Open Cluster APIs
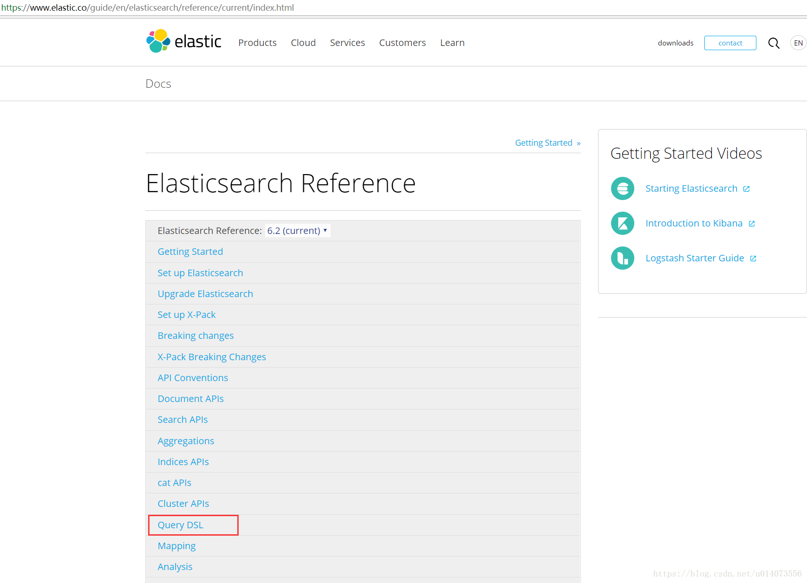This screenshot has height=583, width=807. pyautogui.click(x=183, y=504)
